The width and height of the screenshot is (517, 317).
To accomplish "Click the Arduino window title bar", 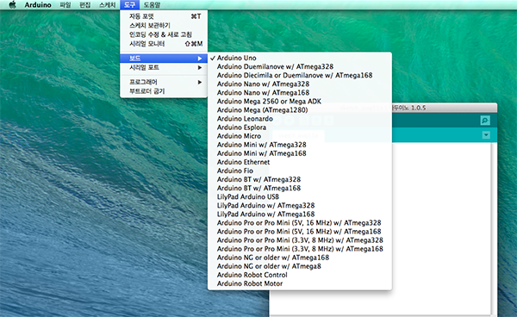I will pyautogui.click(x=445, y=108).
